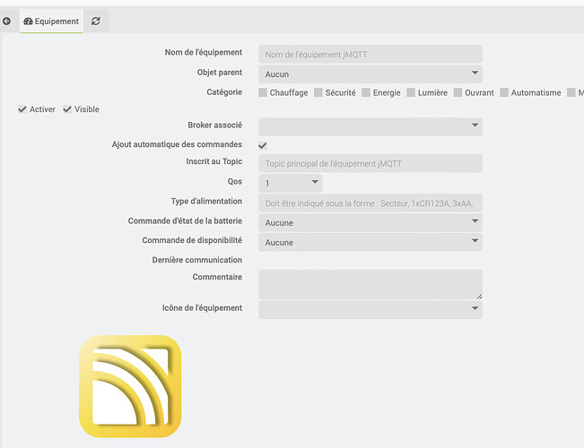Select the Ouvrant category checkbox

tap(458, 92)
